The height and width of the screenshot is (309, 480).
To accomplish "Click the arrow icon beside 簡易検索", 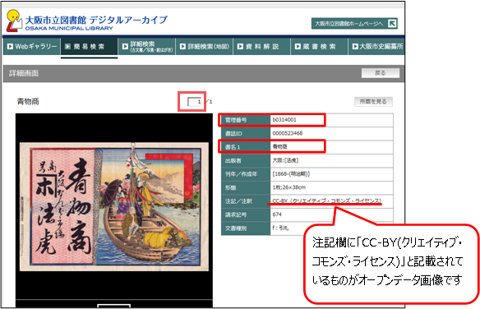I will [x=67, y=47].
